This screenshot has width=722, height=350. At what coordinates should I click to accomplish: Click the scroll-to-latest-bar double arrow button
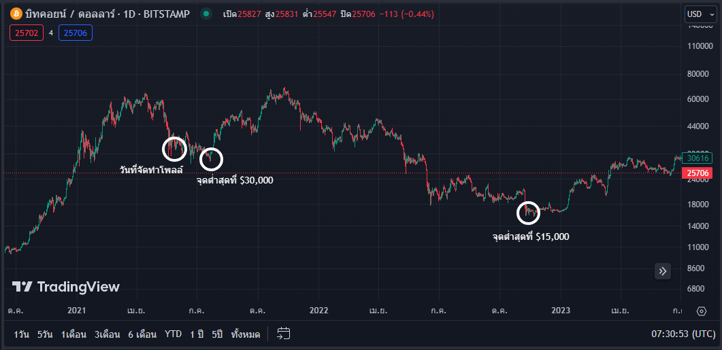pos(663,271)
